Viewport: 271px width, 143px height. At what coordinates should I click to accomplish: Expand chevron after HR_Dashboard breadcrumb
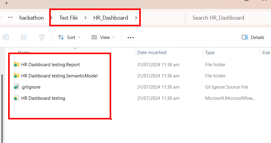(x=136, y=18)
